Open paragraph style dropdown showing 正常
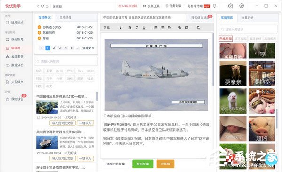The image size is (282, 172). (113, 28)
